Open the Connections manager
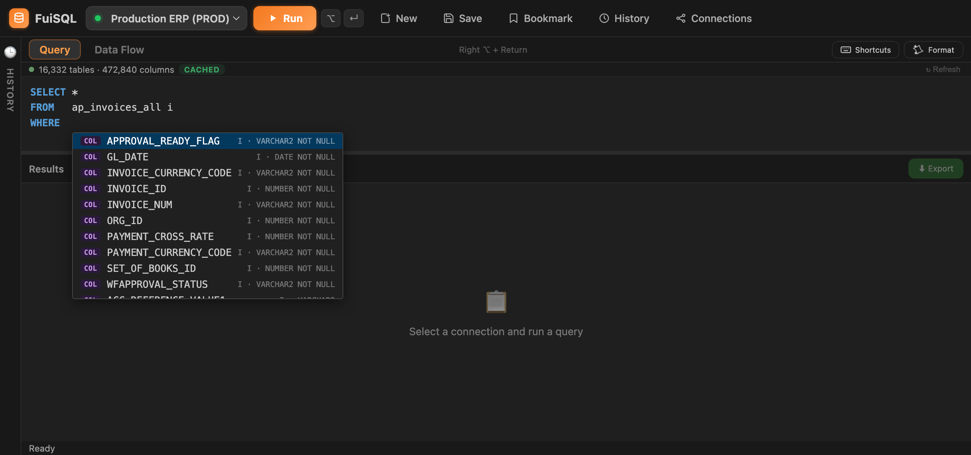Viewport: 971px width, 455px height. 713,18
